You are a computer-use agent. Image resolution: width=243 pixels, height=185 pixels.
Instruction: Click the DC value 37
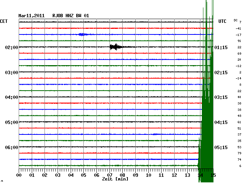click(239, 134)
